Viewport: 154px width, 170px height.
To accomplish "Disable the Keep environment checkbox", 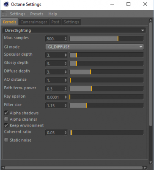I will click(6, 125).
